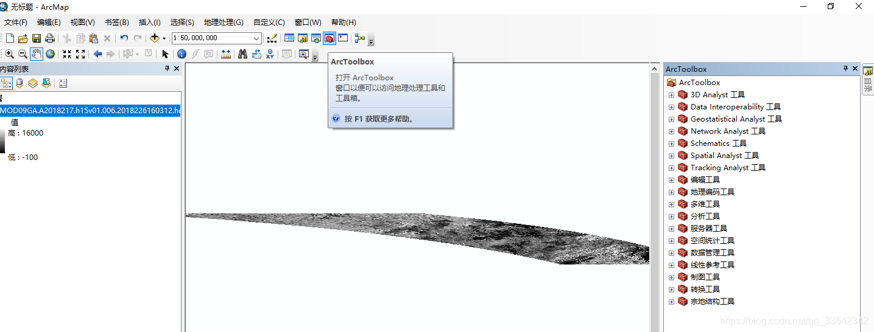Select Network Analyst 工具 toolbox
Viewport: 874px width, 332px height.
pyautogui.click(x=728, y=131)
